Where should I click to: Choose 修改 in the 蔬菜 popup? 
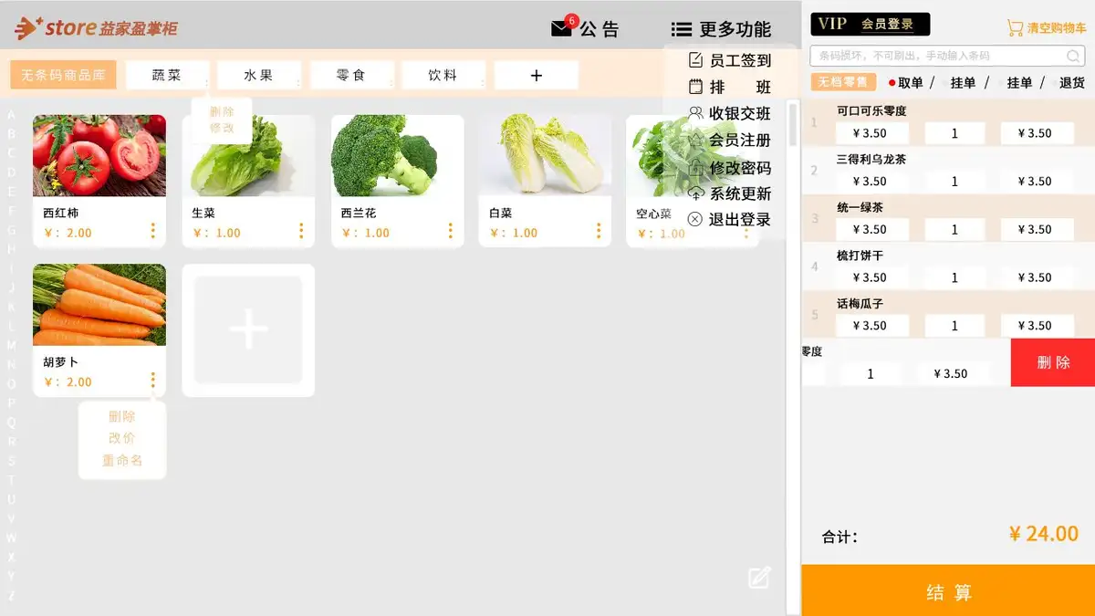point(222,128)
